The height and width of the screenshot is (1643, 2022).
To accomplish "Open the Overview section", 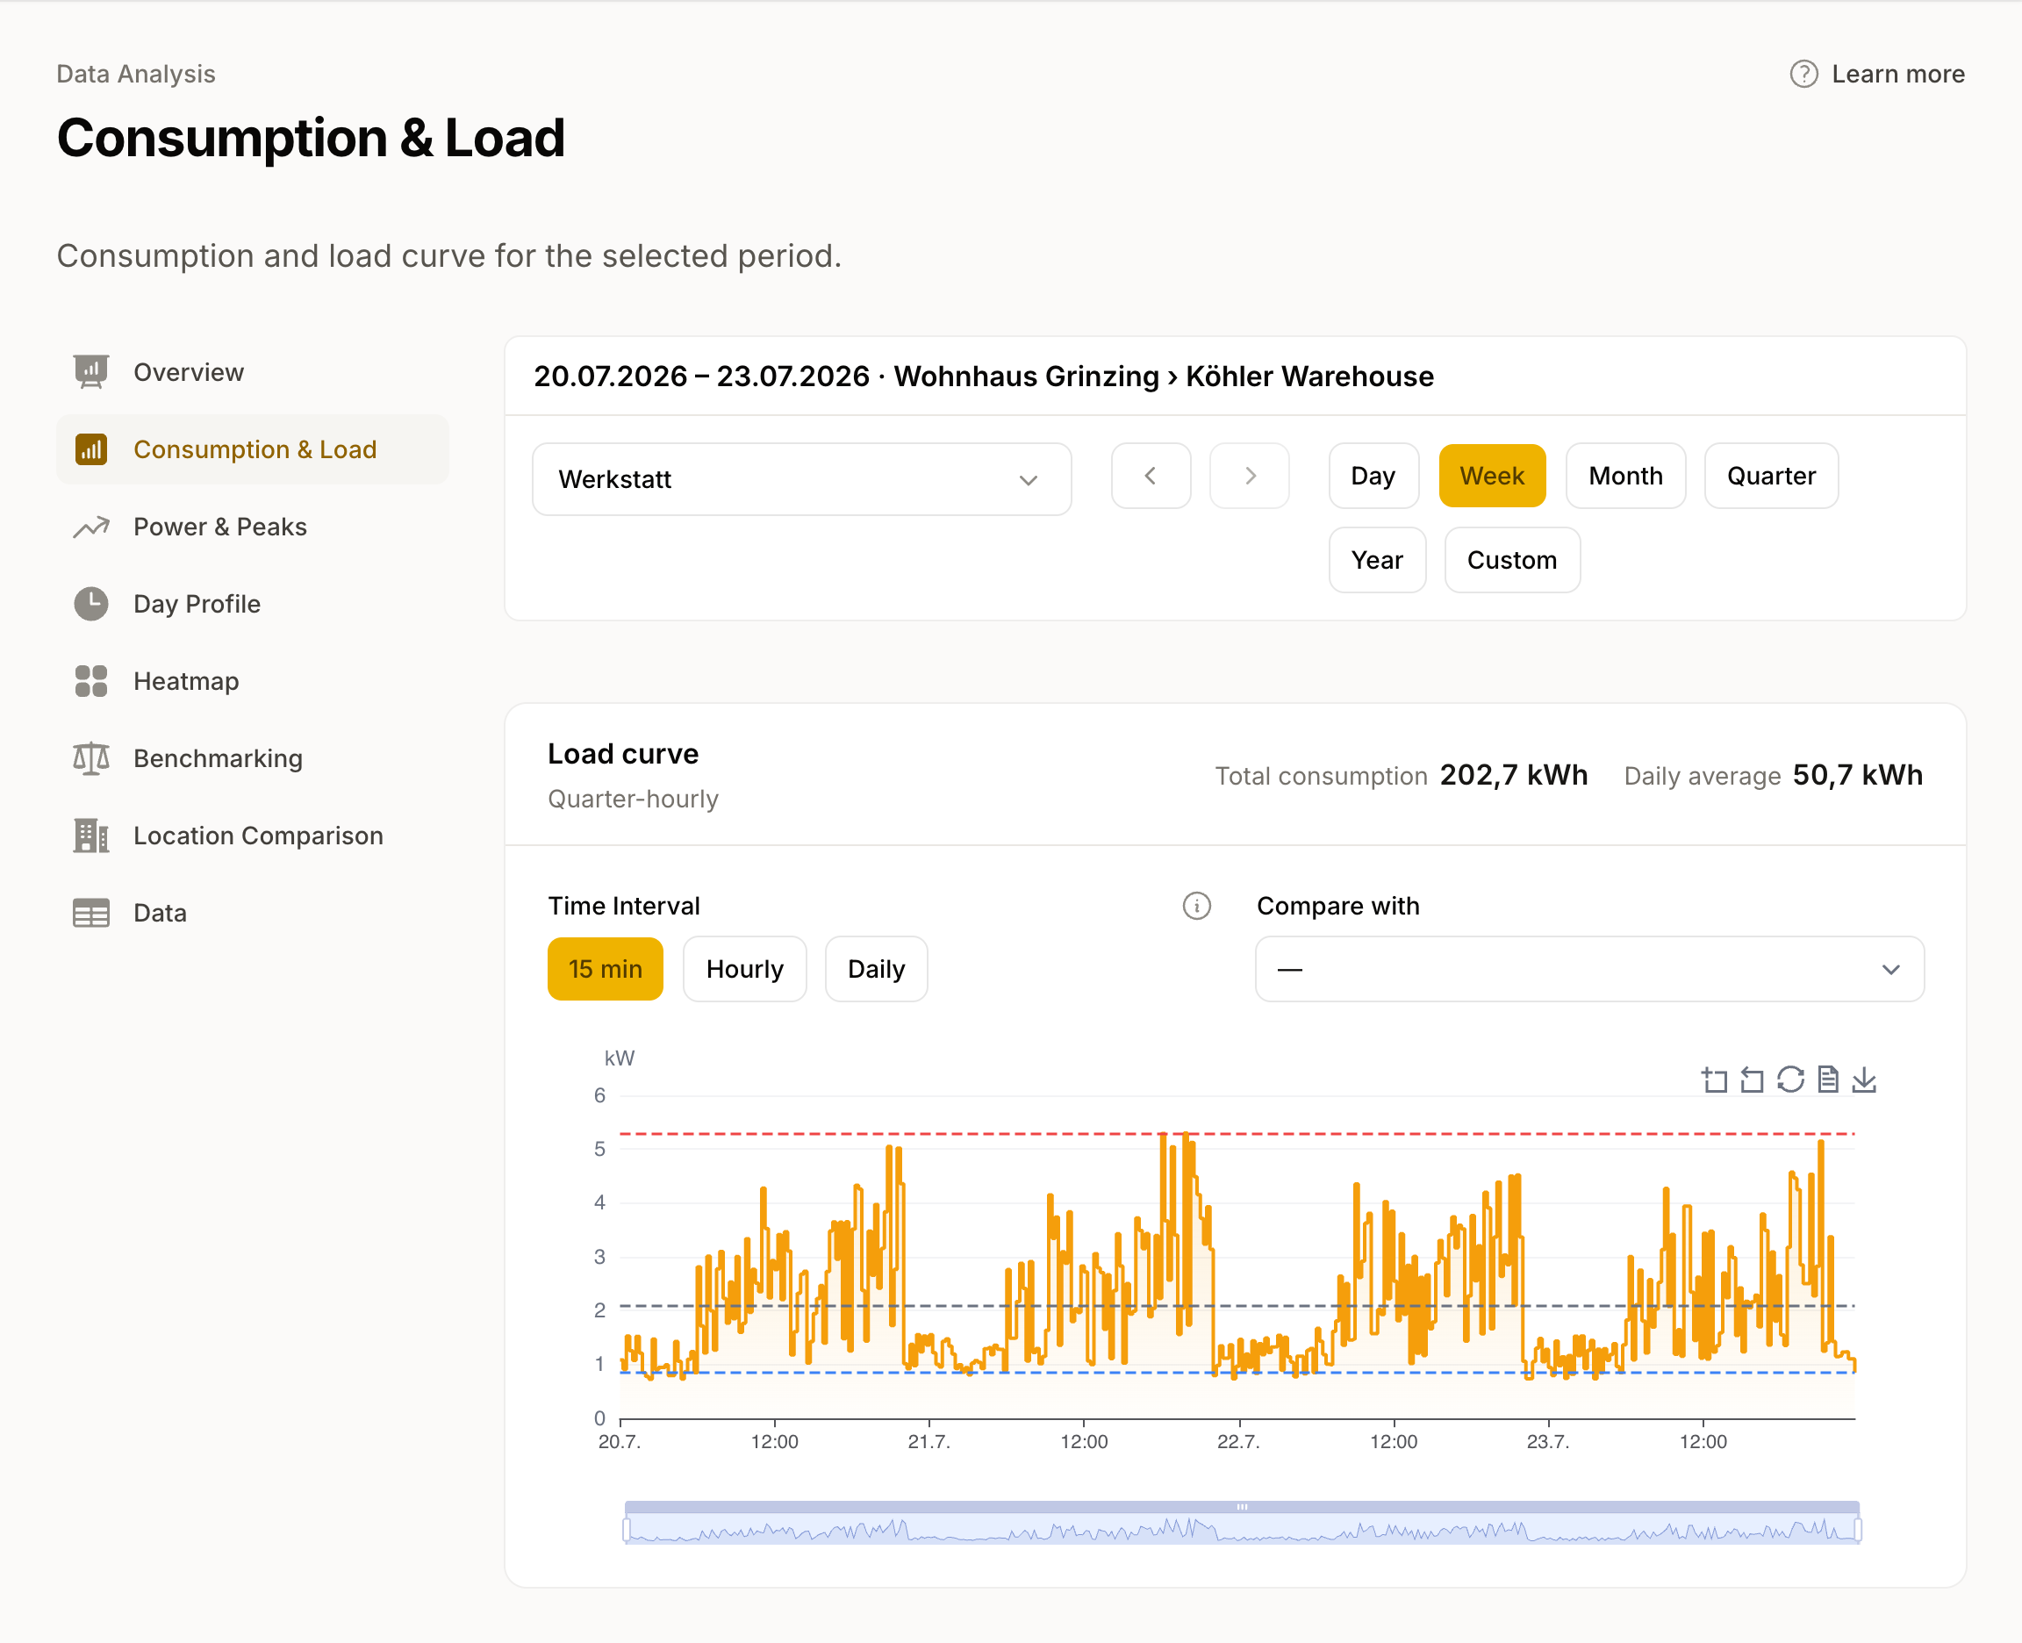I will click(253, 372).
